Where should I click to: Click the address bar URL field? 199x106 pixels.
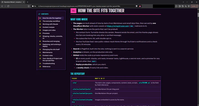[86, 6]
